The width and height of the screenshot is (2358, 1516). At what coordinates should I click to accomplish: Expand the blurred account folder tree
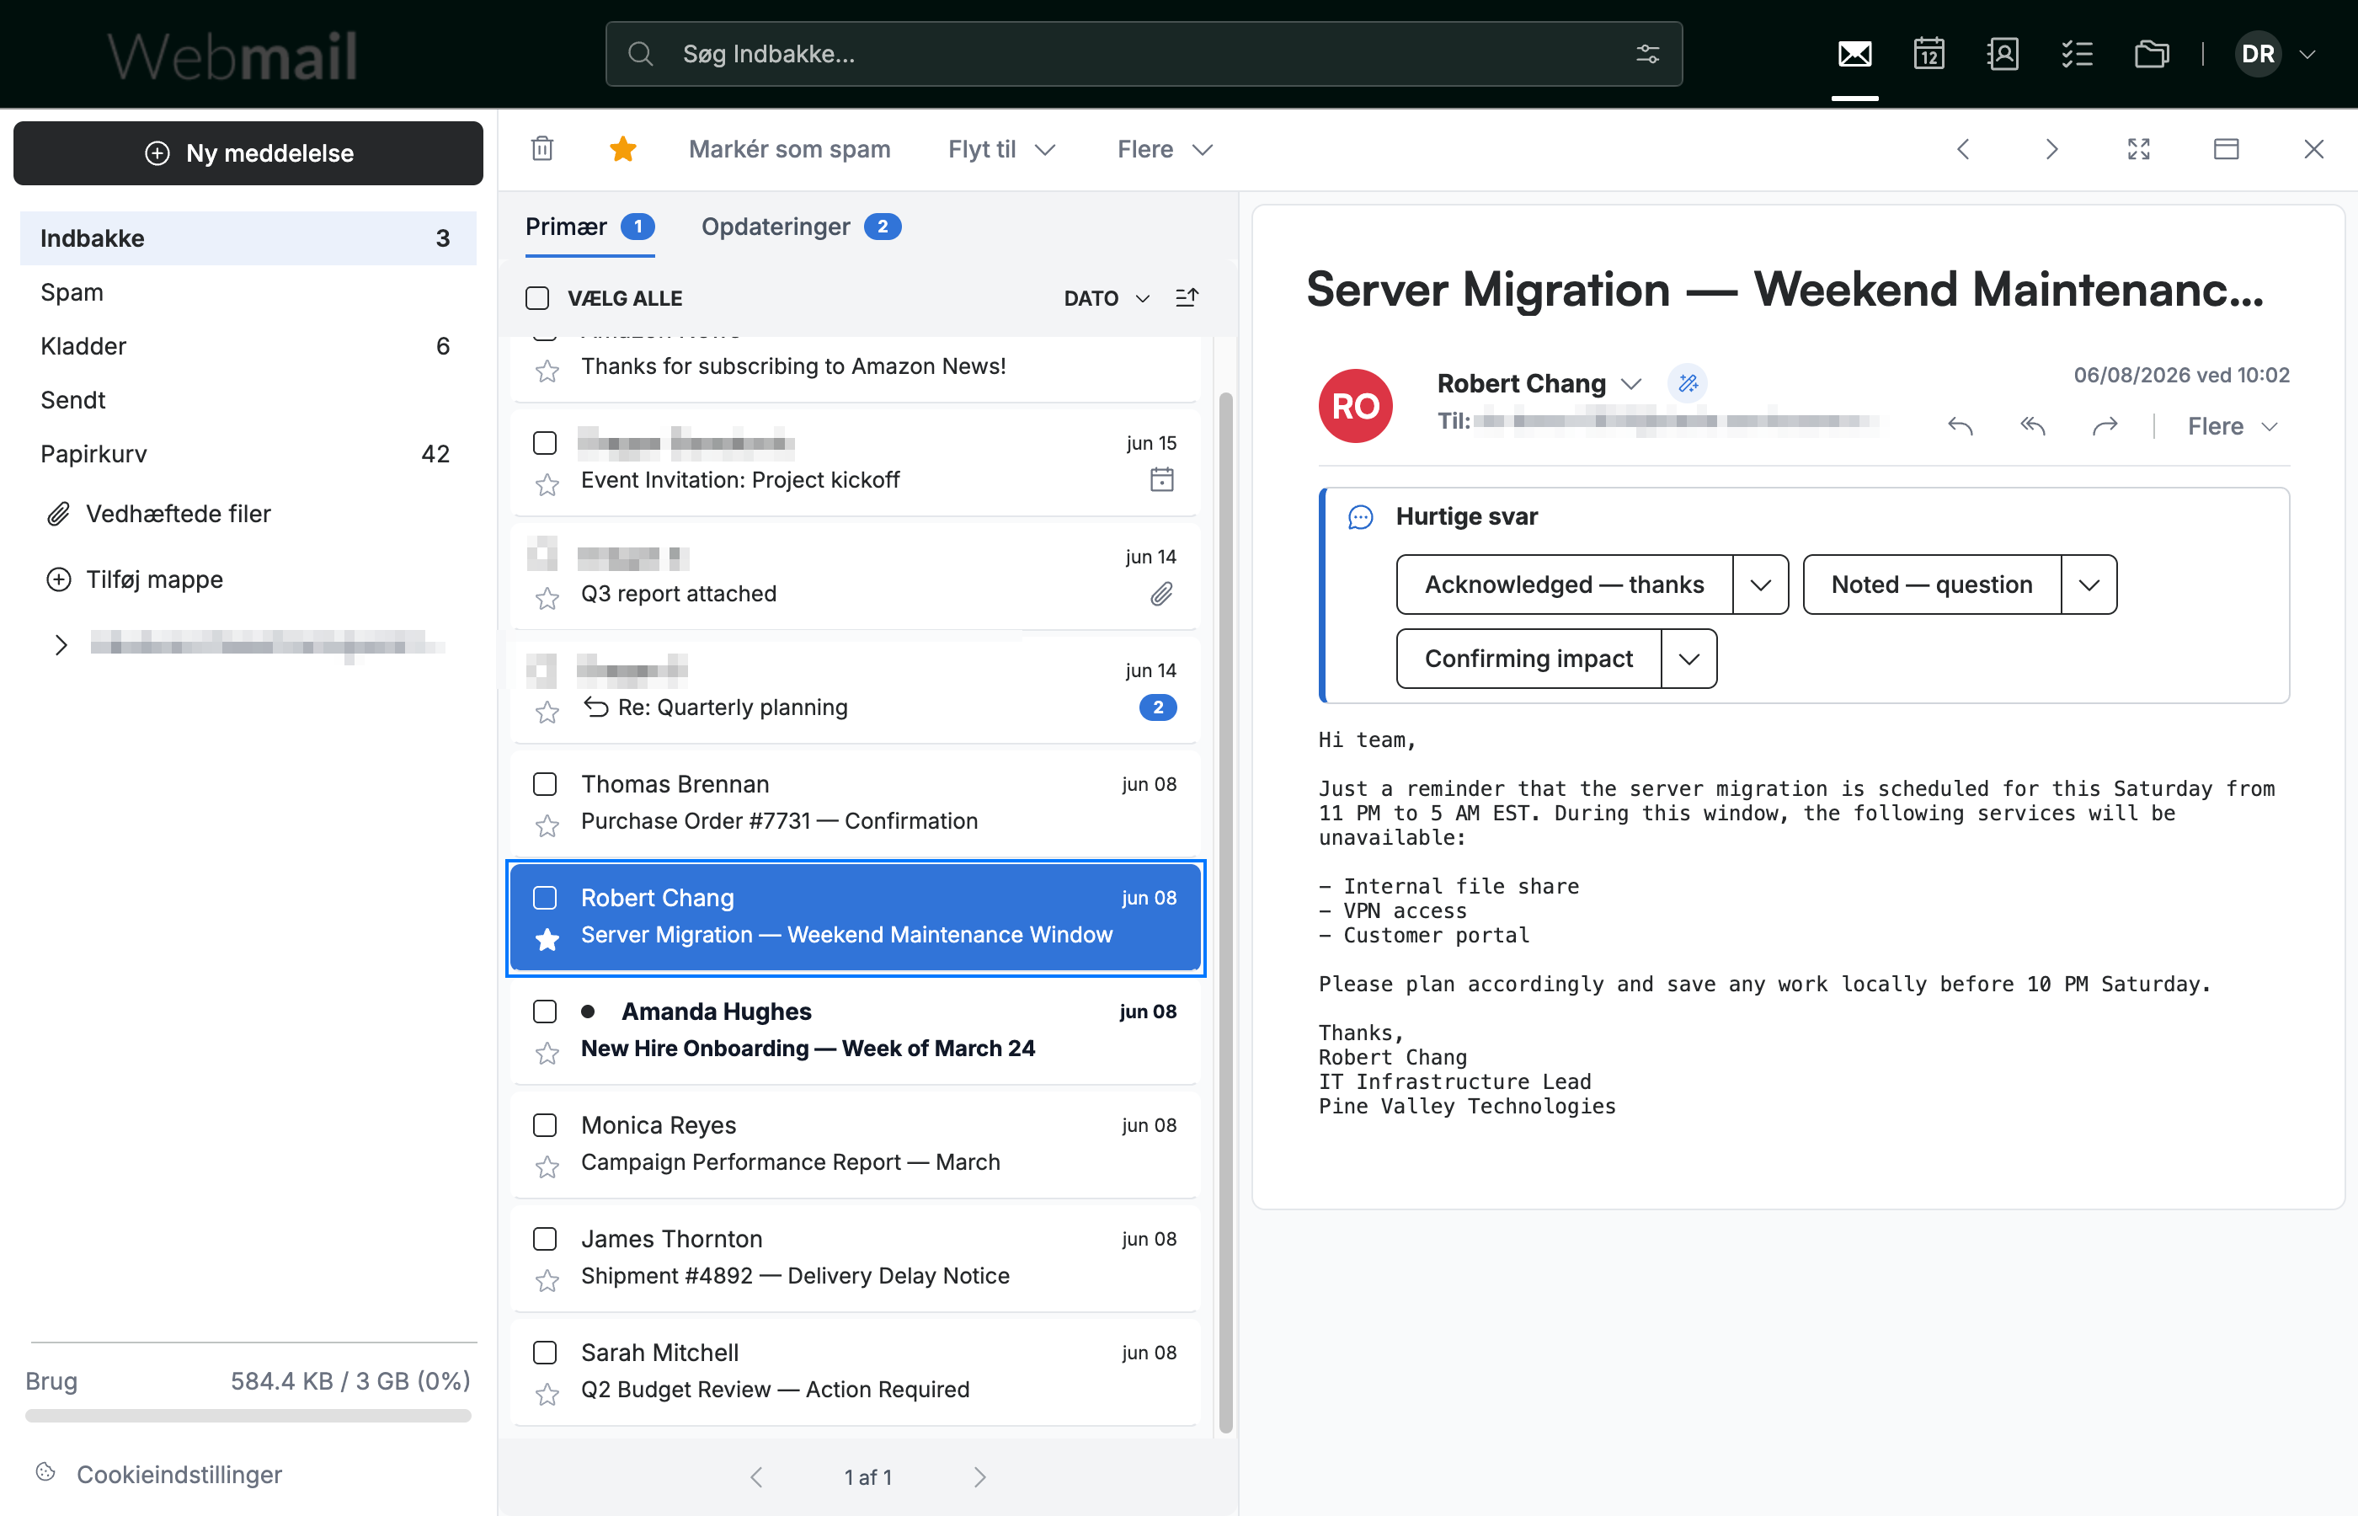coord(61,645)
